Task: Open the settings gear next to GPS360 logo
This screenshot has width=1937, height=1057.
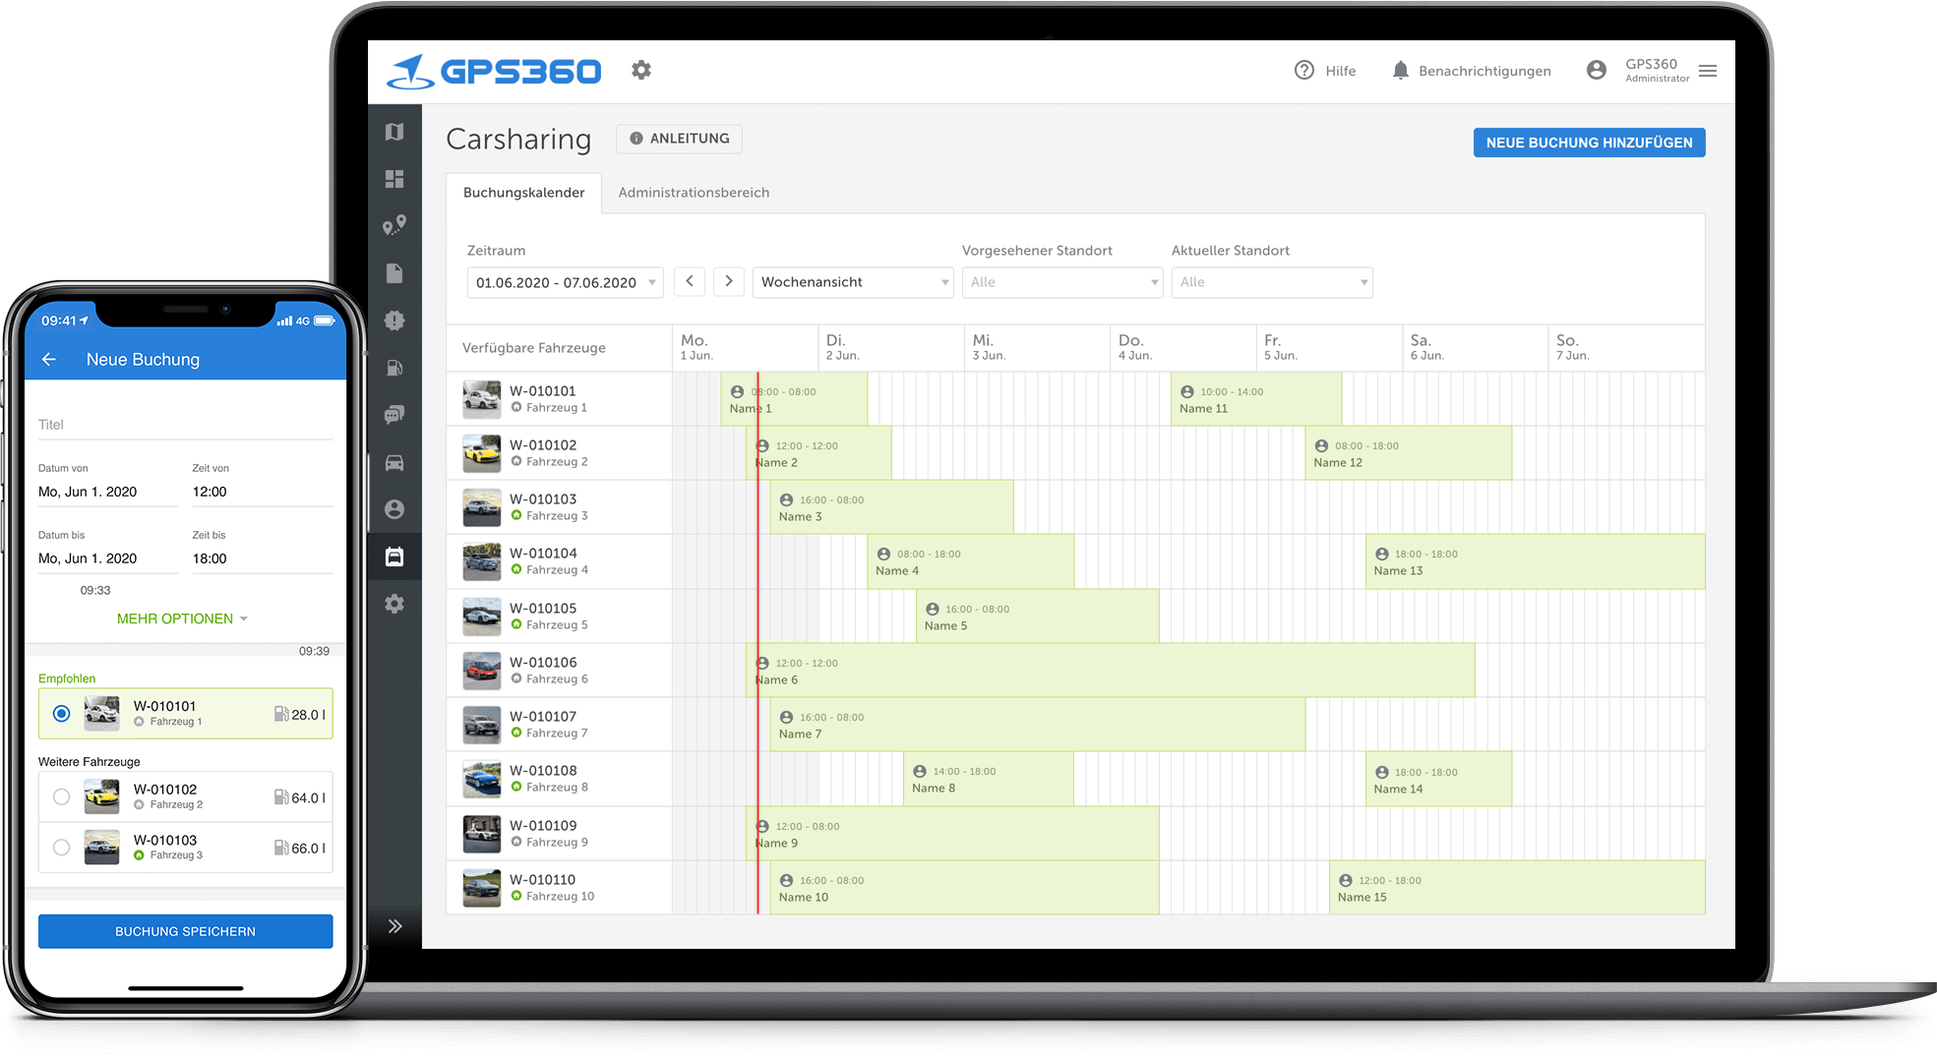Action: click(641, 70)
